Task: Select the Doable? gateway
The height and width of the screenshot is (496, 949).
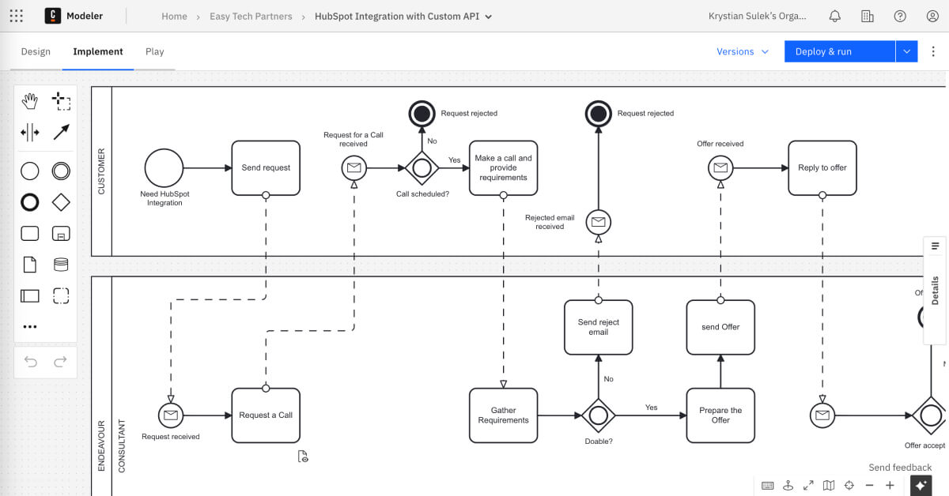Action: point(598,415)
